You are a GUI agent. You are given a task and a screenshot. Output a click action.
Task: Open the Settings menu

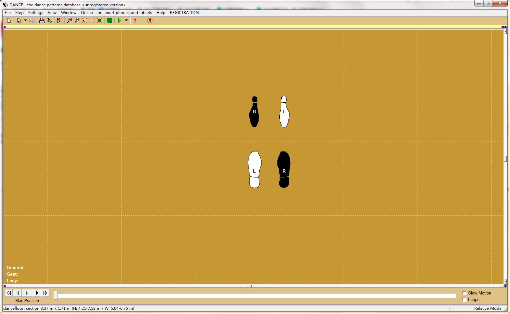(35, 13)
